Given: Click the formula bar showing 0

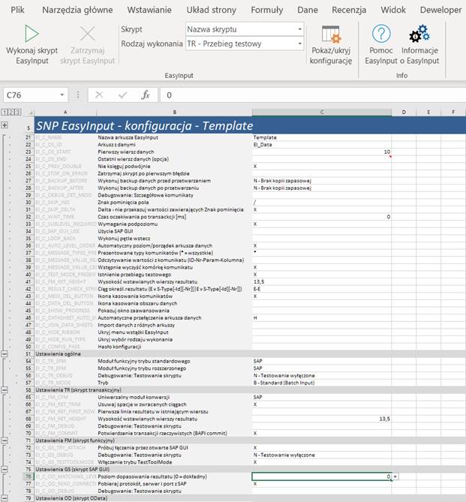Looking at the screenshot, I should (x=313, y=95).
